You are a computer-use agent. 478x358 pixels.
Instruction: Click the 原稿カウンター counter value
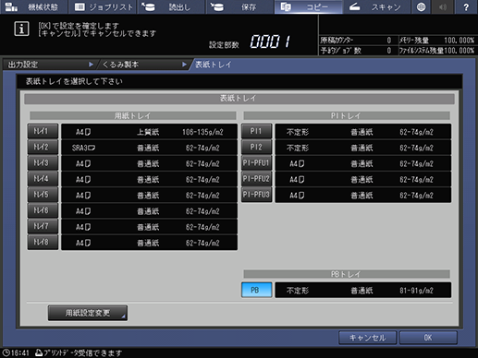pyautogui.click(x=389, y=41)
